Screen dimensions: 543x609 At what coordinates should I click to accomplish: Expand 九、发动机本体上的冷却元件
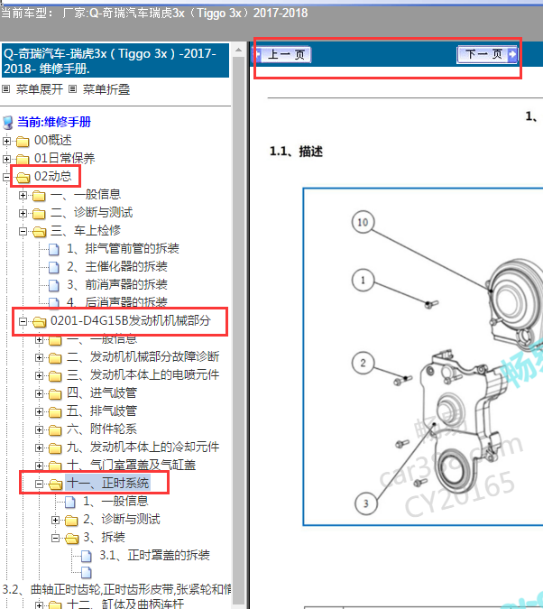point(39,448)
